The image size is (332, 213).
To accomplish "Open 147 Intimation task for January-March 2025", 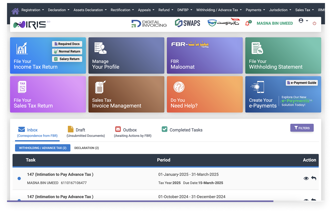I will click(x=60, y=174).
